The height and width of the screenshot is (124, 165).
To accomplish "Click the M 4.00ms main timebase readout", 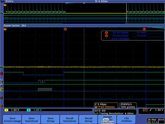I will point(101,2).
